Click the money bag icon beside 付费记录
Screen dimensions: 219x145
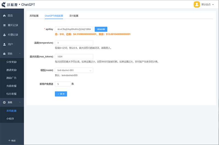4,35
